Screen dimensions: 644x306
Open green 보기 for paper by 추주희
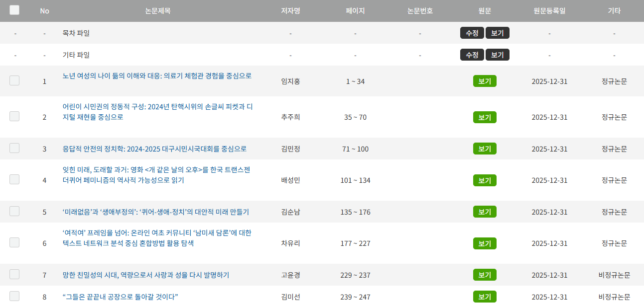(x=485, y=117)
